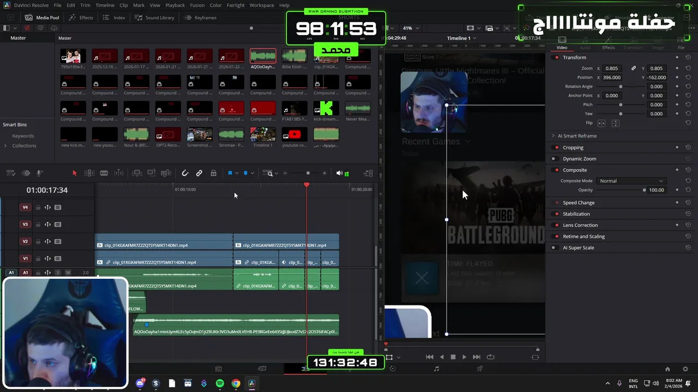Click the zoom-in plus button in timeline toolbar
Screen dimensions: 698x392
pyautogui.click(x=324, y=173)
